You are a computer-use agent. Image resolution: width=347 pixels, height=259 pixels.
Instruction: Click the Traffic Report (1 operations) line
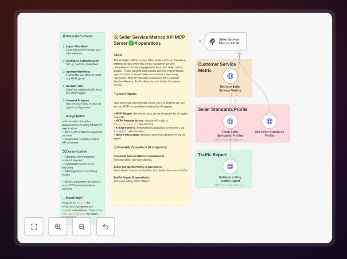coord(132,178)
